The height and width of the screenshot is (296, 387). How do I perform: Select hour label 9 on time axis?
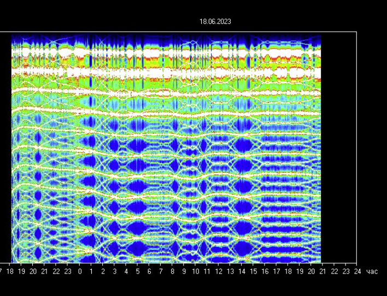coord(184,271)
